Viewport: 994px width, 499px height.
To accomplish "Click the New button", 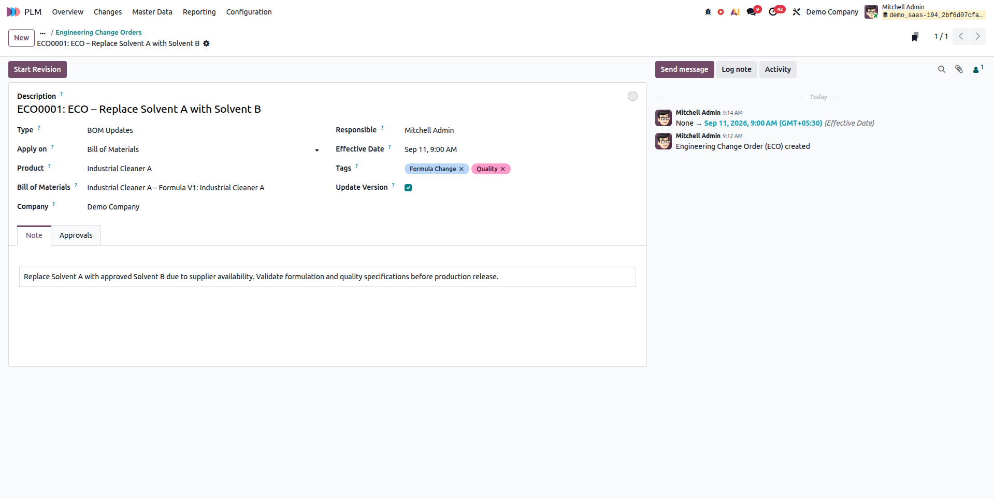I will coord(22,38).
